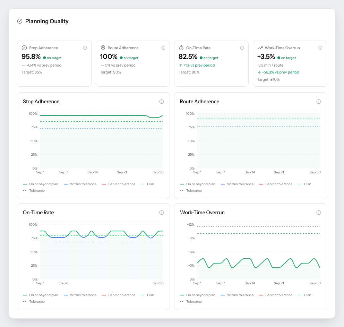Toggle 'Plan' series in Route Adherence legend

pyautogui.click(x=305, y=184)
